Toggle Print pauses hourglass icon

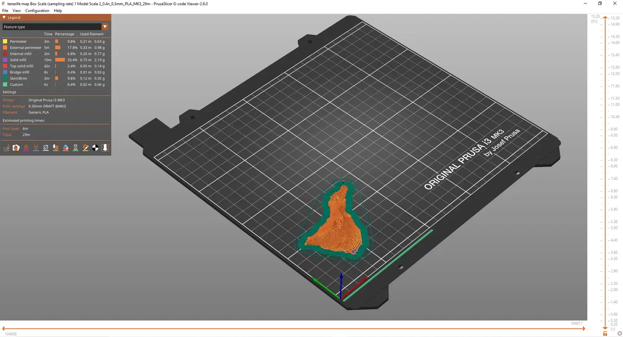(x=76, y=148)
